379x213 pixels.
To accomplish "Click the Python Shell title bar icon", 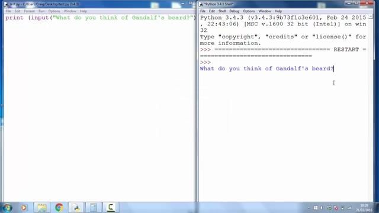I will point(201,4).
